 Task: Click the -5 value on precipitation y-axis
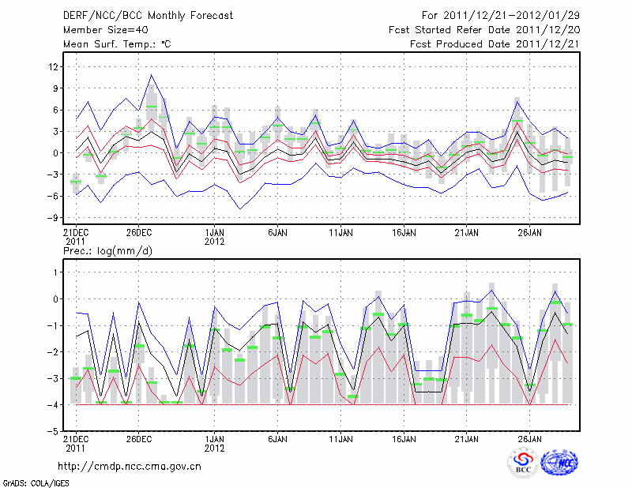(x=54, y=433)
